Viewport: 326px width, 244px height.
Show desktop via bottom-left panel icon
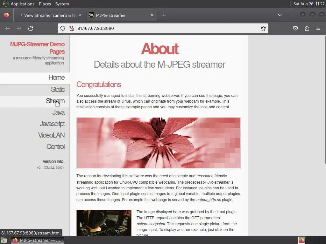coord(4,240)
